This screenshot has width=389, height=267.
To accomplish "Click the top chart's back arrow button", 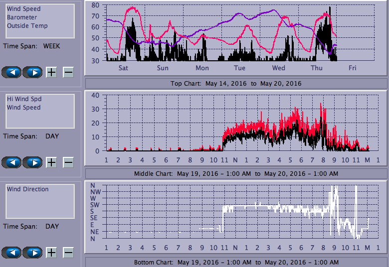I will click(11, 72).
